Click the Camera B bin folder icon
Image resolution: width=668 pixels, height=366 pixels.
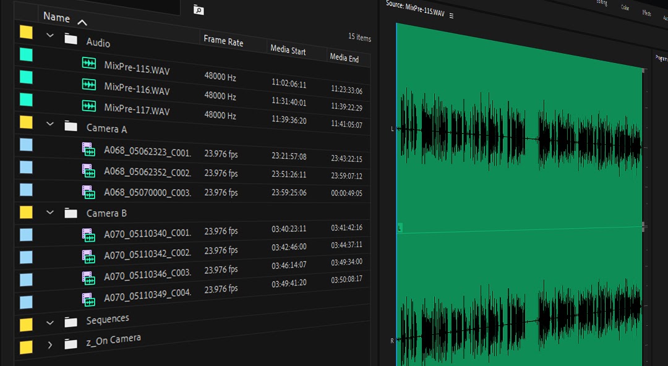tap(71, 213)
